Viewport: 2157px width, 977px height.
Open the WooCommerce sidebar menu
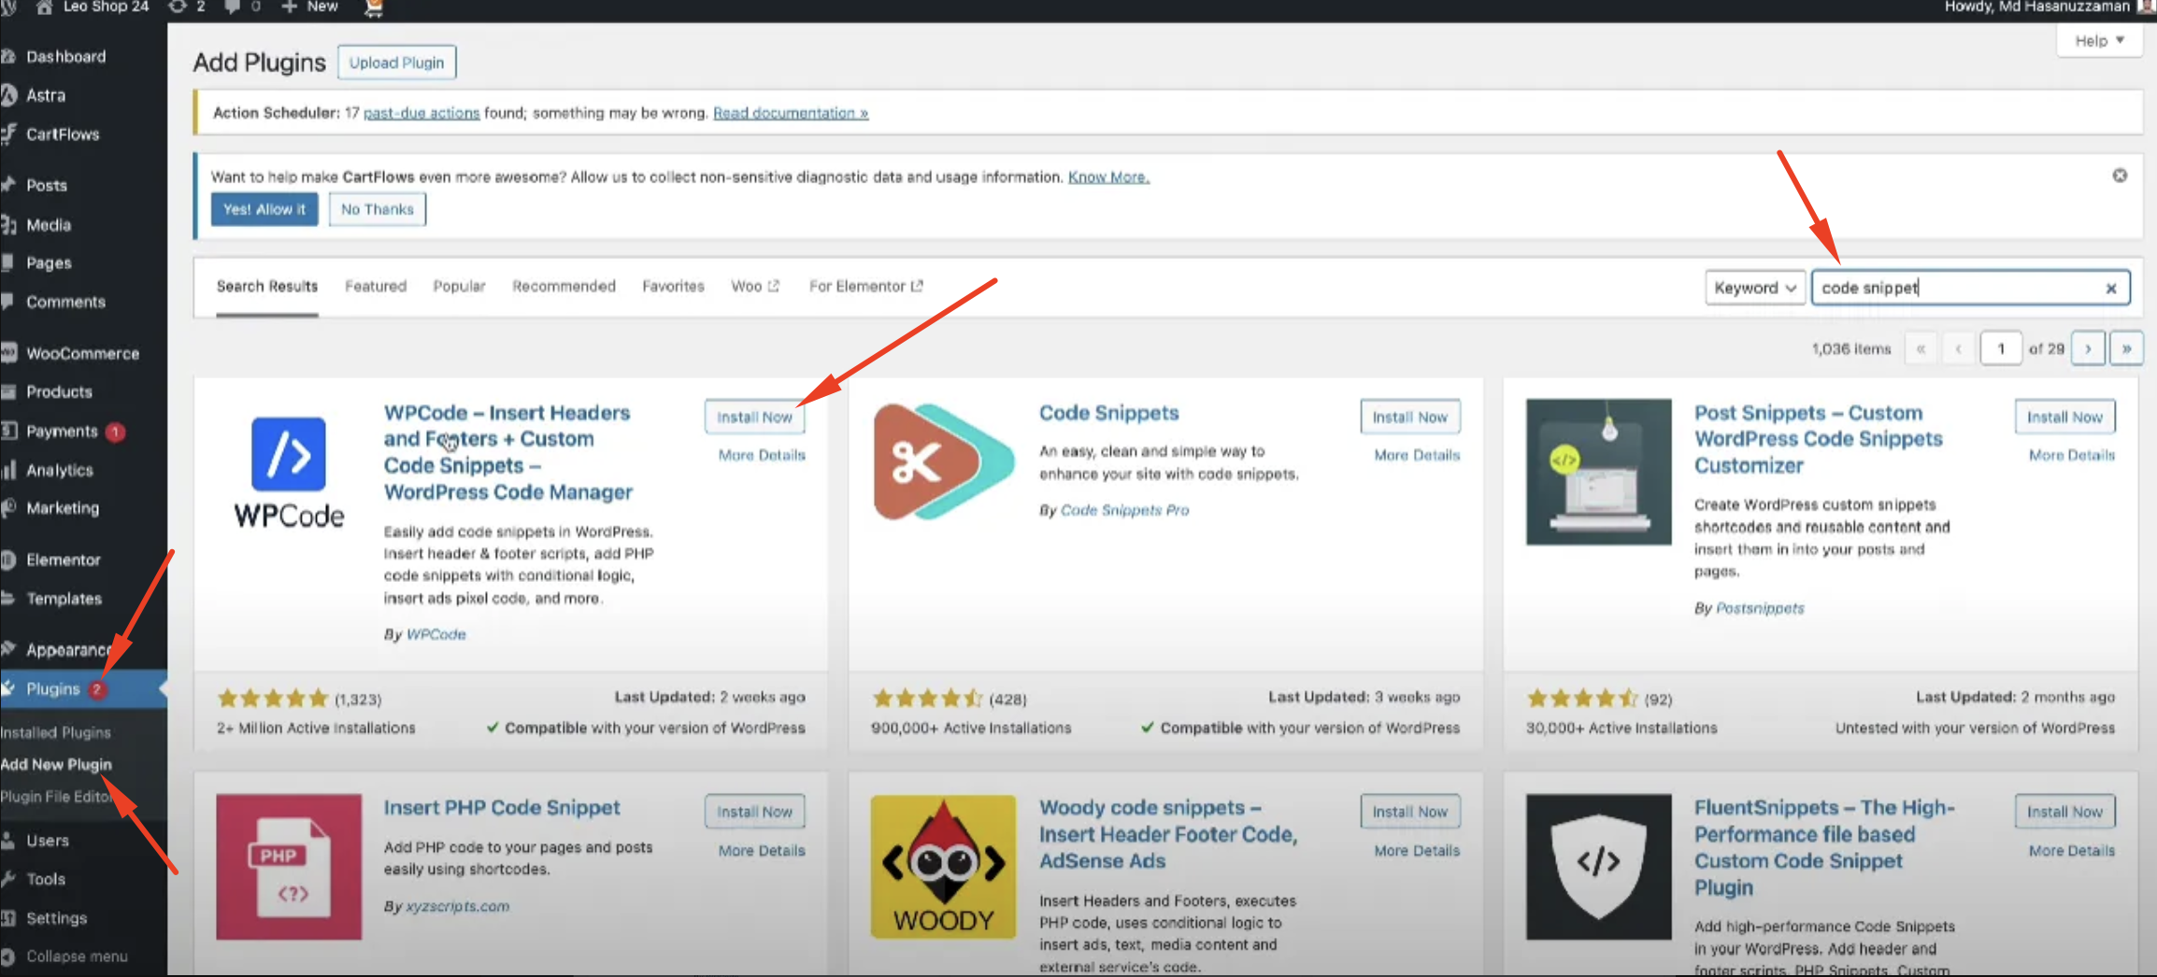coord(82,353)
